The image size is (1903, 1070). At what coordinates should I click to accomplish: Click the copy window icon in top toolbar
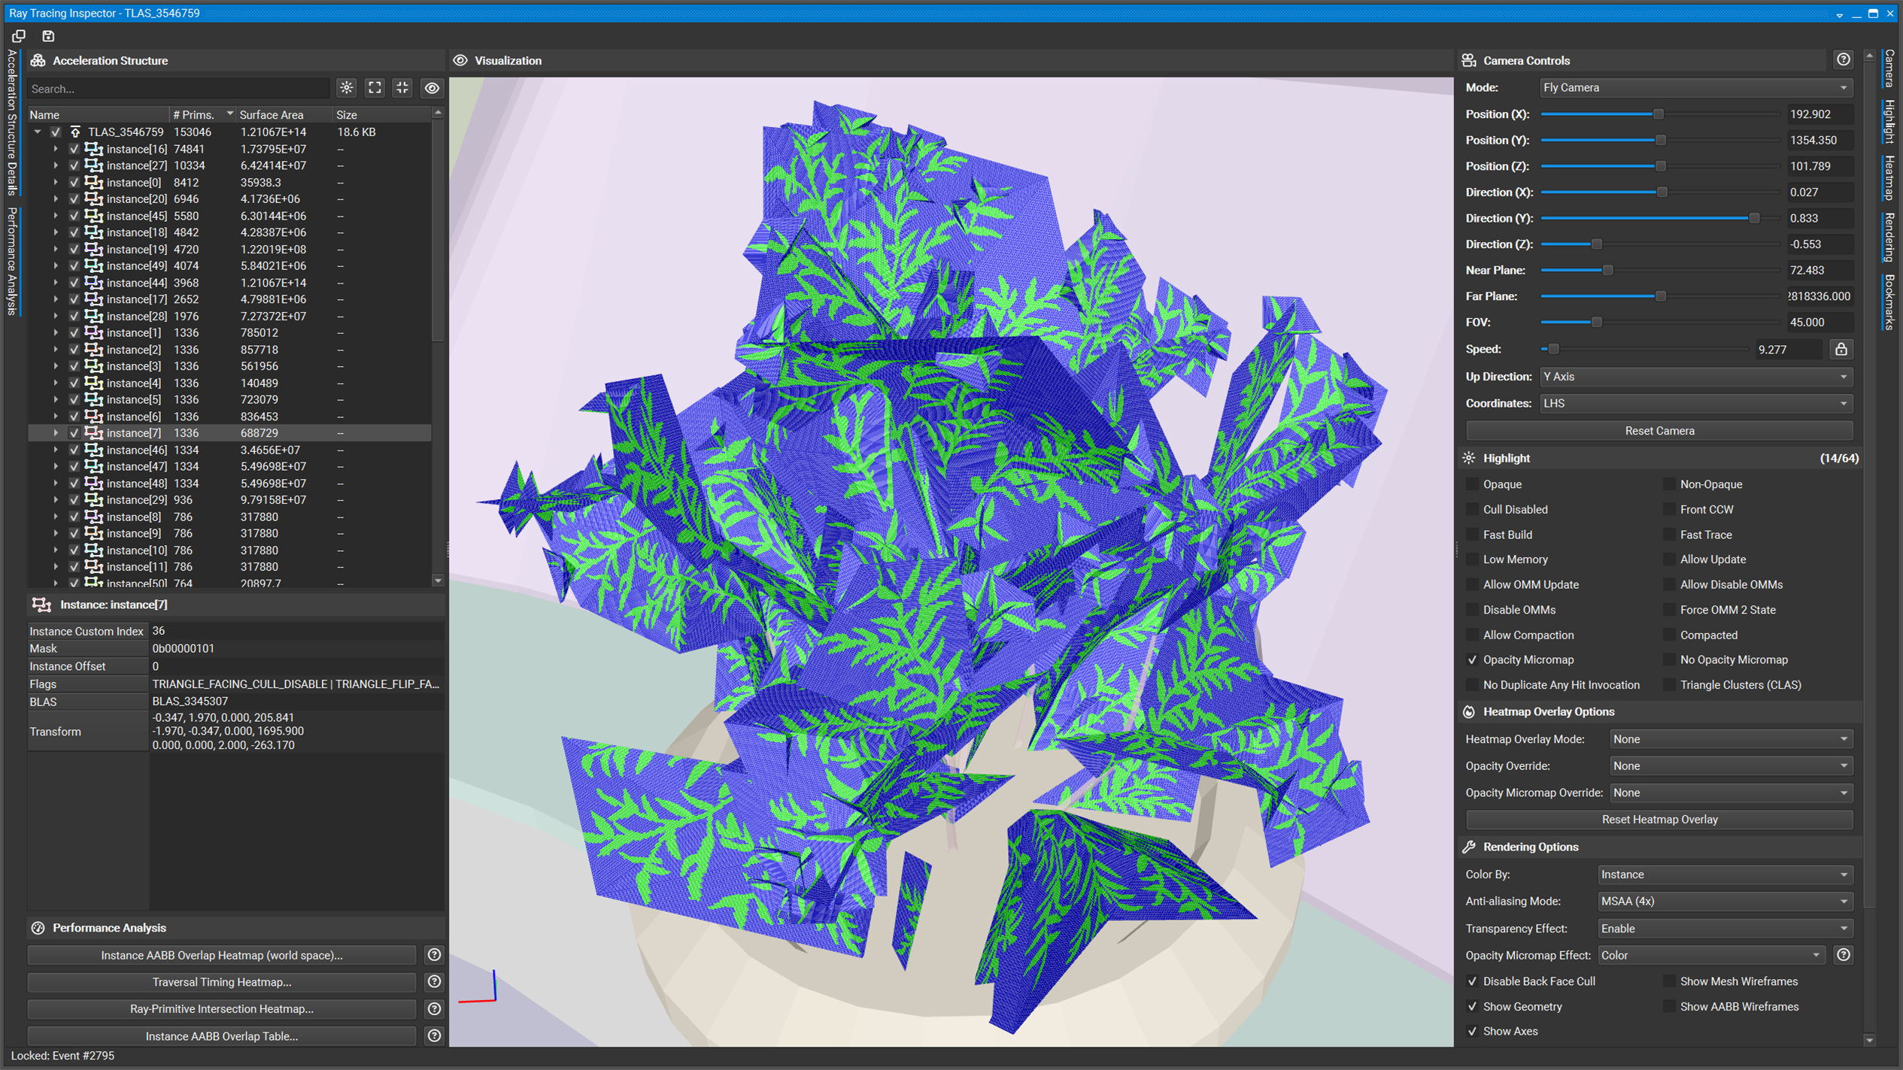point(19,36)
